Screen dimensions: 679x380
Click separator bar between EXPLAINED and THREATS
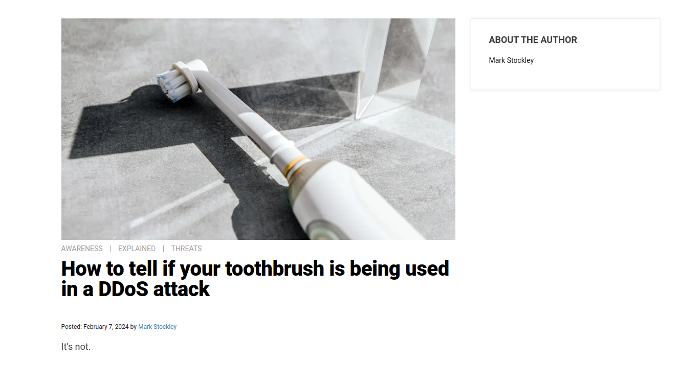click(163, 249)
